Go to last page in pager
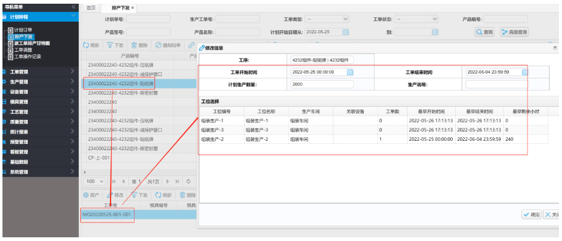Image resolution: width=562 pixels, height=241 pixels. [177, 182]
